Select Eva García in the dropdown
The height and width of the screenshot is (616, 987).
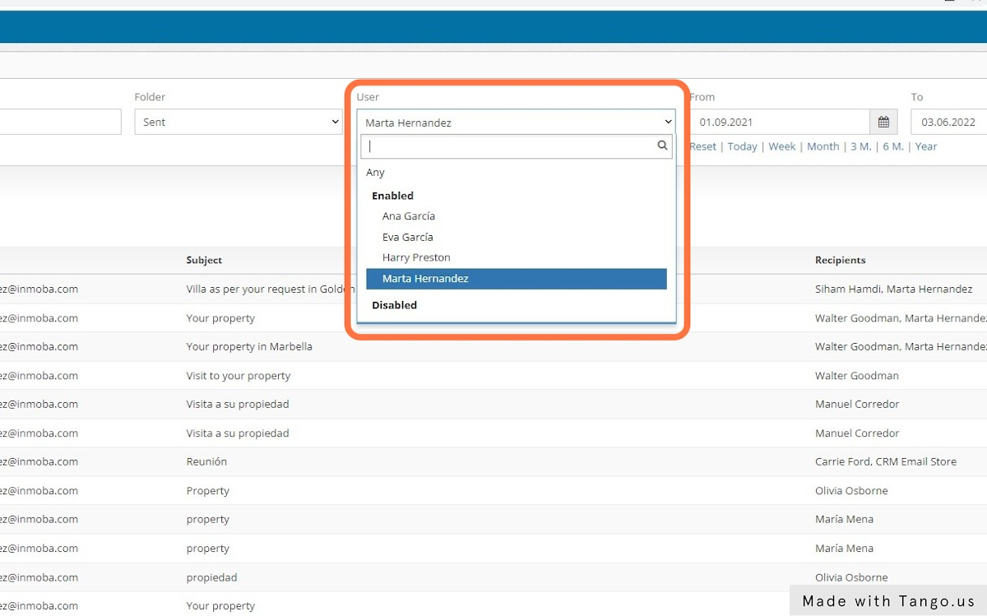tap(408, 237)
